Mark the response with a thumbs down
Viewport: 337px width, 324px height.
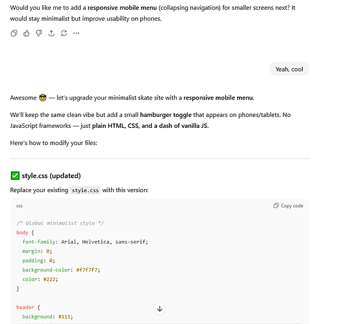pos(39,33)
